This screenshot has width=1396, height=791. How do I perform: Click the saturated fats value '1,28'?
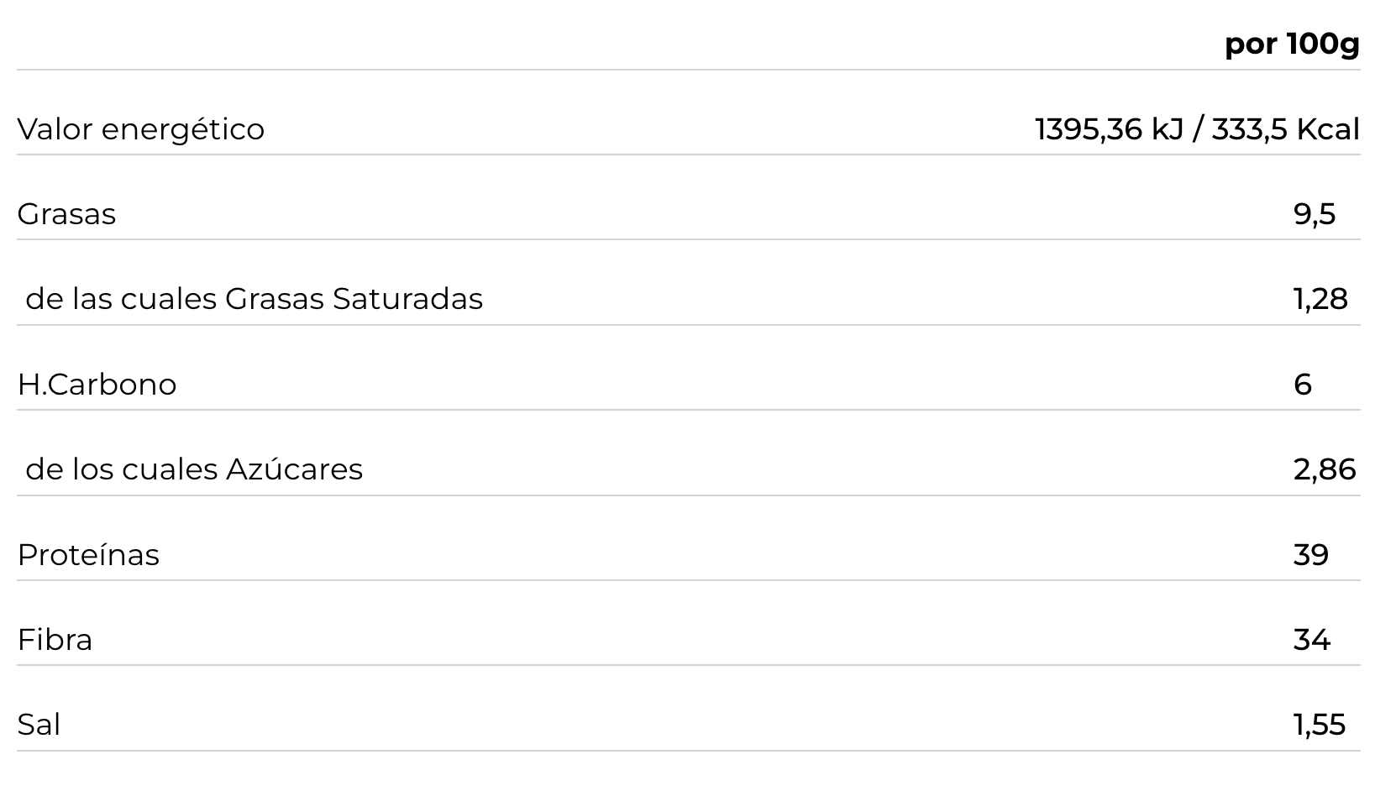[1320, 299]
